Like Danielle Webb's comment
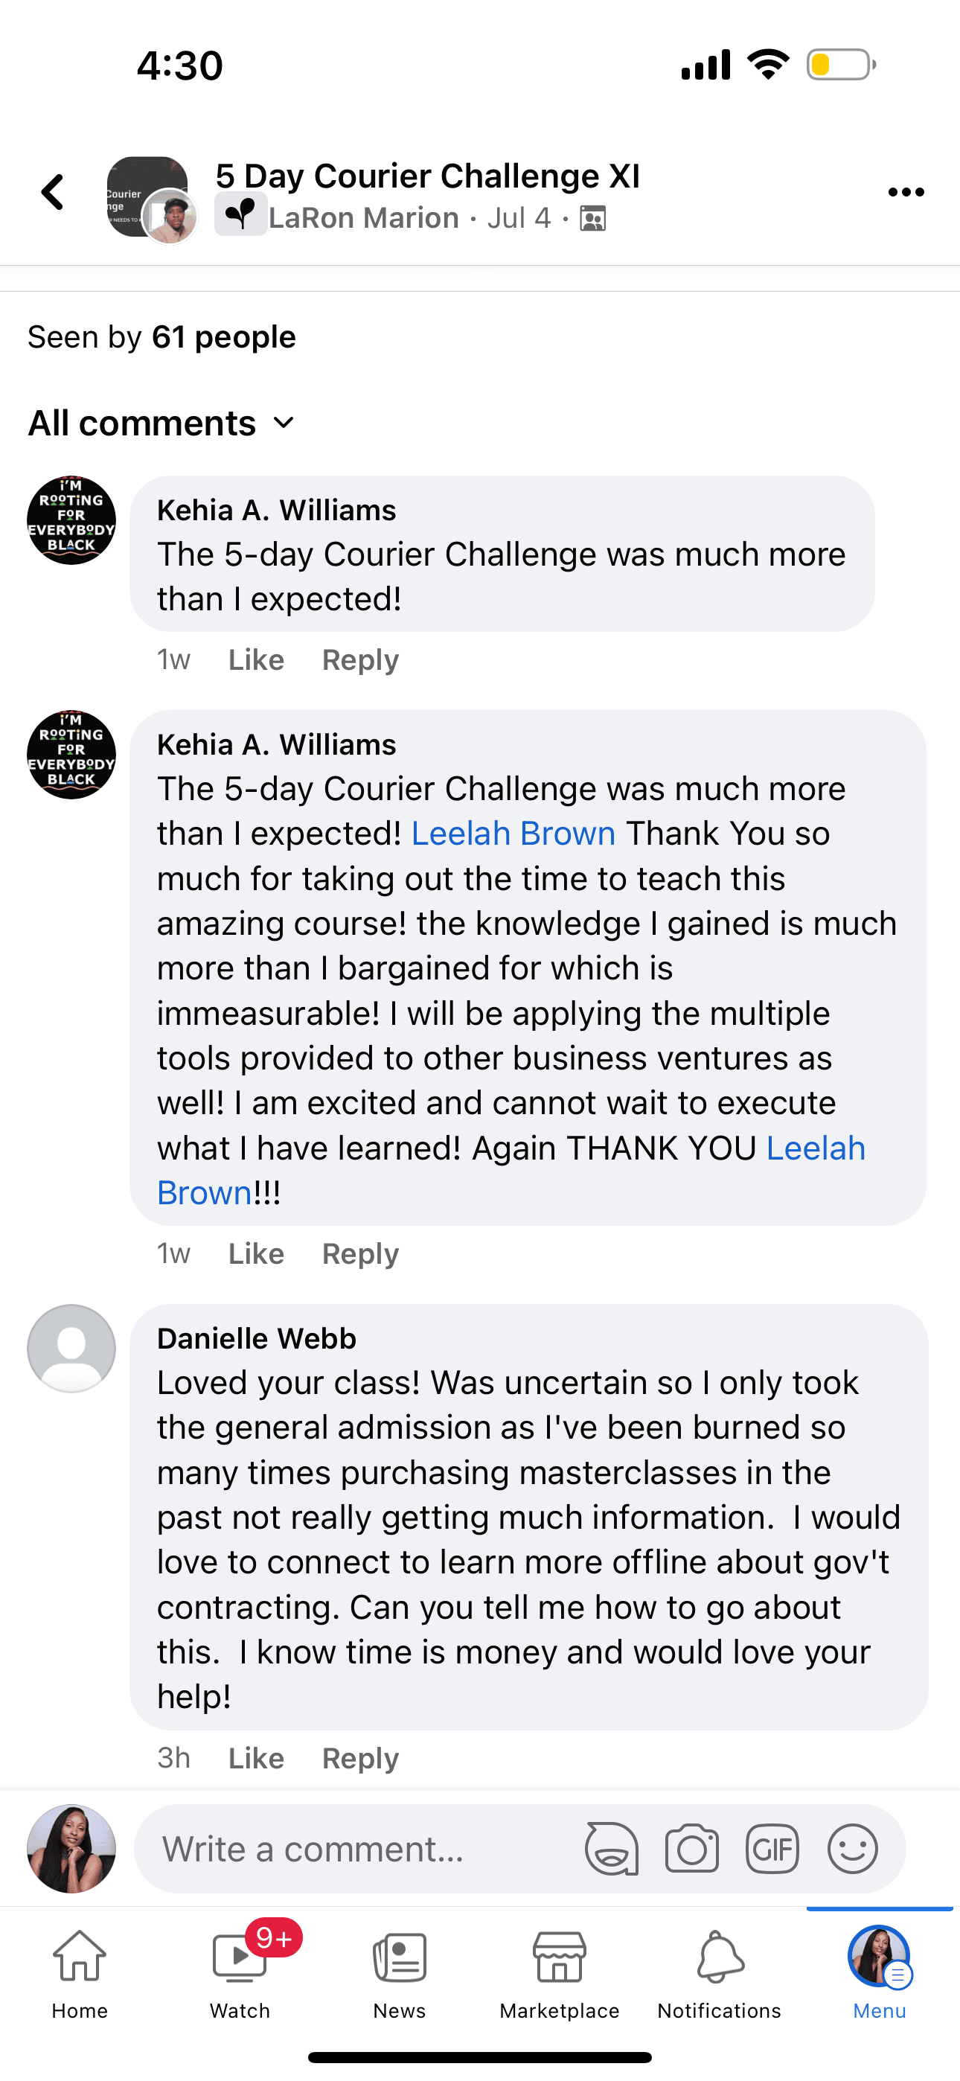The height and width of the screenshot is (2081, 960). click(x=256, y=1758)
